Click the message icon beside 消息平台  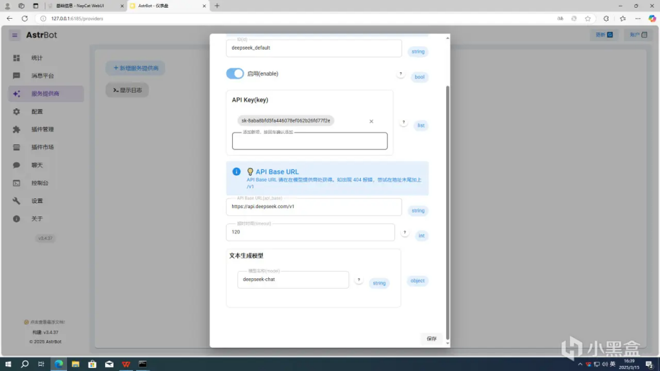(16, 76)
